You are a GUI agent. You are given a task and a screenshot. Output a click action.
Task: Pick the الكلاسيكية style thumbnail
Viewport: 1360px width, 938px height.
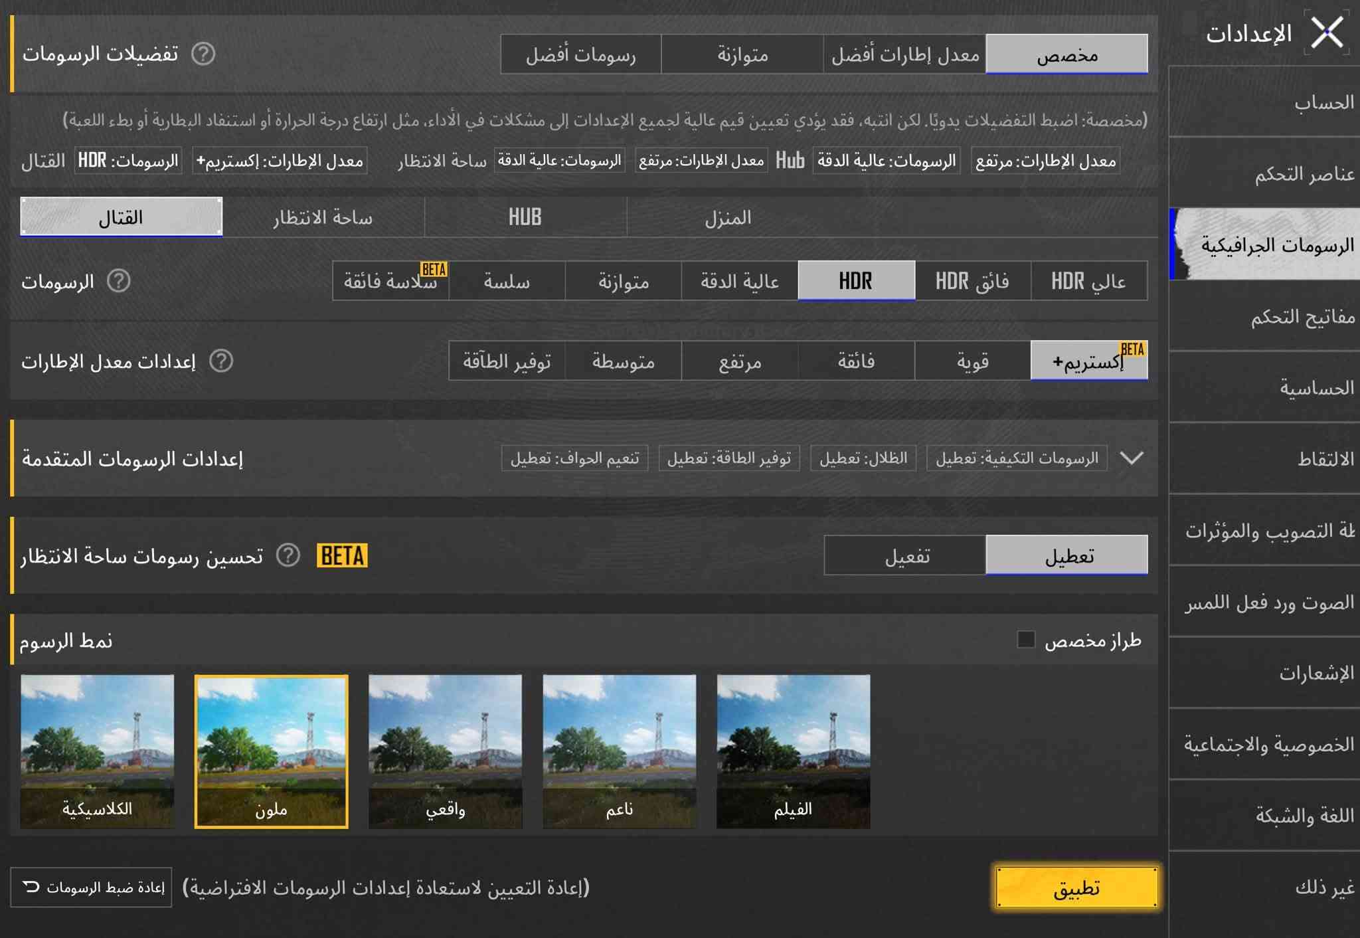(x=98, y=751)
